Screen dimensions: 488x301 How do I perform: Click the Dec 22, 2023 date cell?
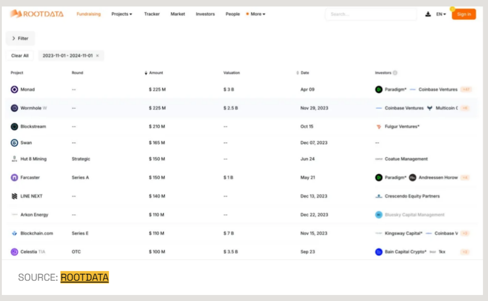click(314, 215)
